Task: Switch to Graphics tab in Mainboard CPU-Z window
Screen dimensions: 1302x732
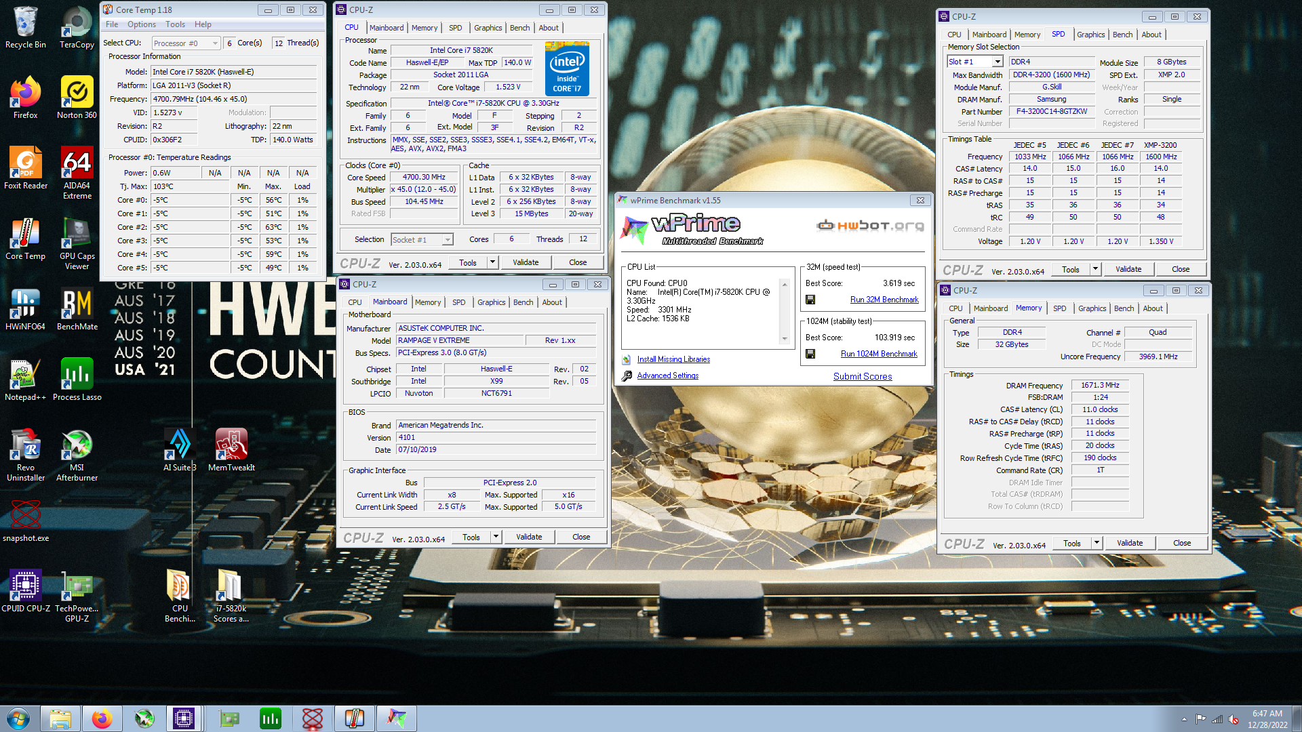Action: click(491, 302)
